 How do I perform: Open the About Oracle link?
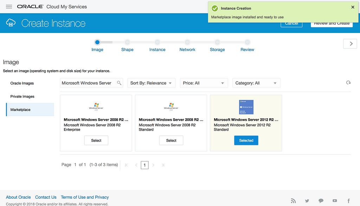click(18, 197)
